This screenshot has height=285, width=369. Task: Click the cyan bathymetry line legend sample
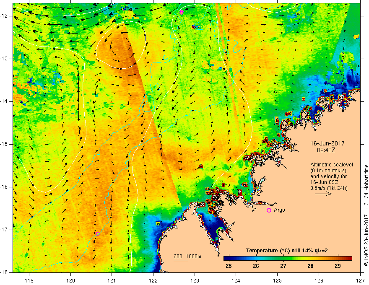point(180,261)
